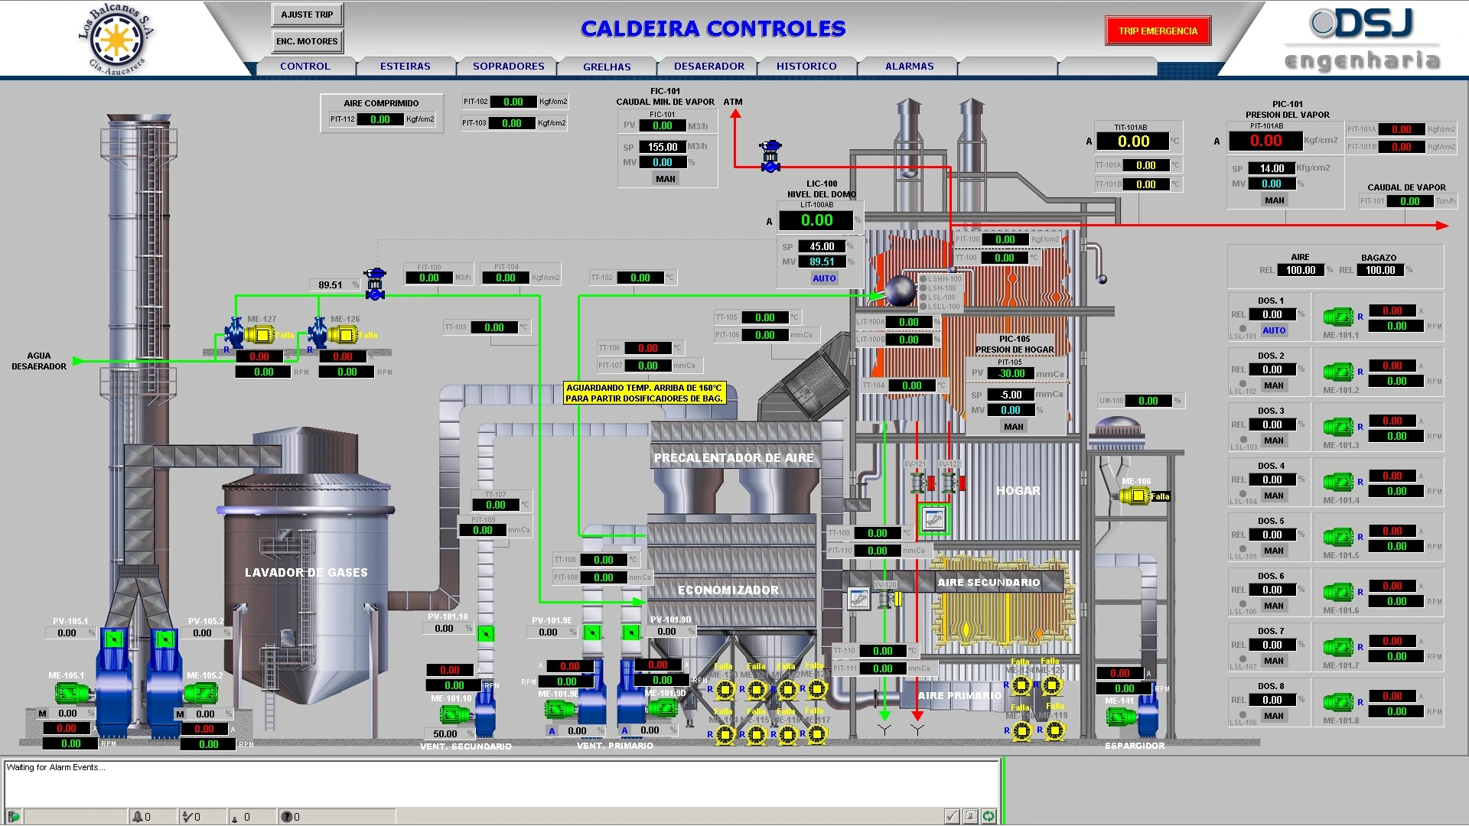Edit the PIC-101 SP value 14.00
Viewport: 1469px width, 826px height.
[x=1272, y=168]
